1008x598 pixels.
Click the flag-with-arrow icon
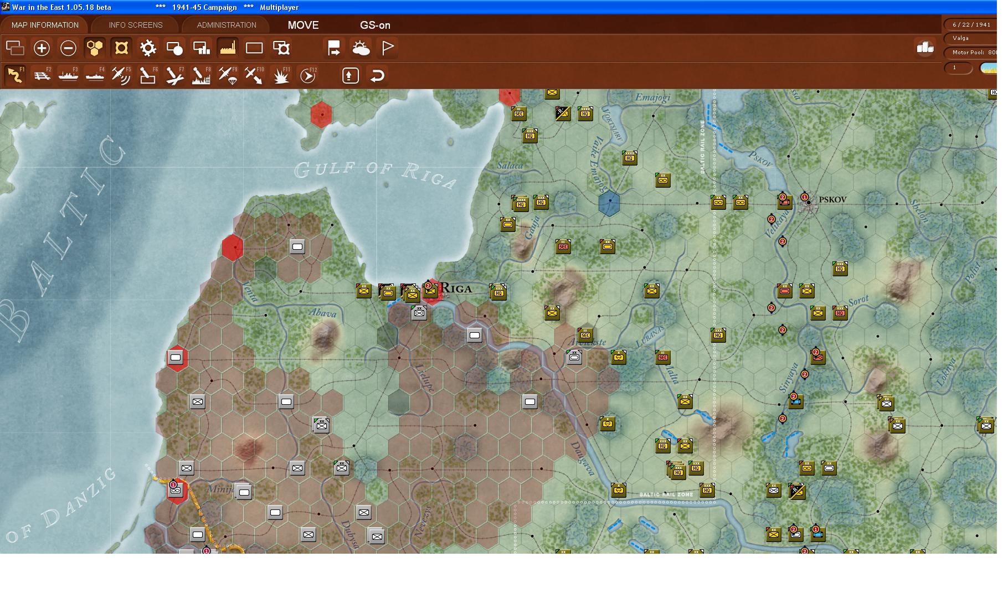(334, 48)
